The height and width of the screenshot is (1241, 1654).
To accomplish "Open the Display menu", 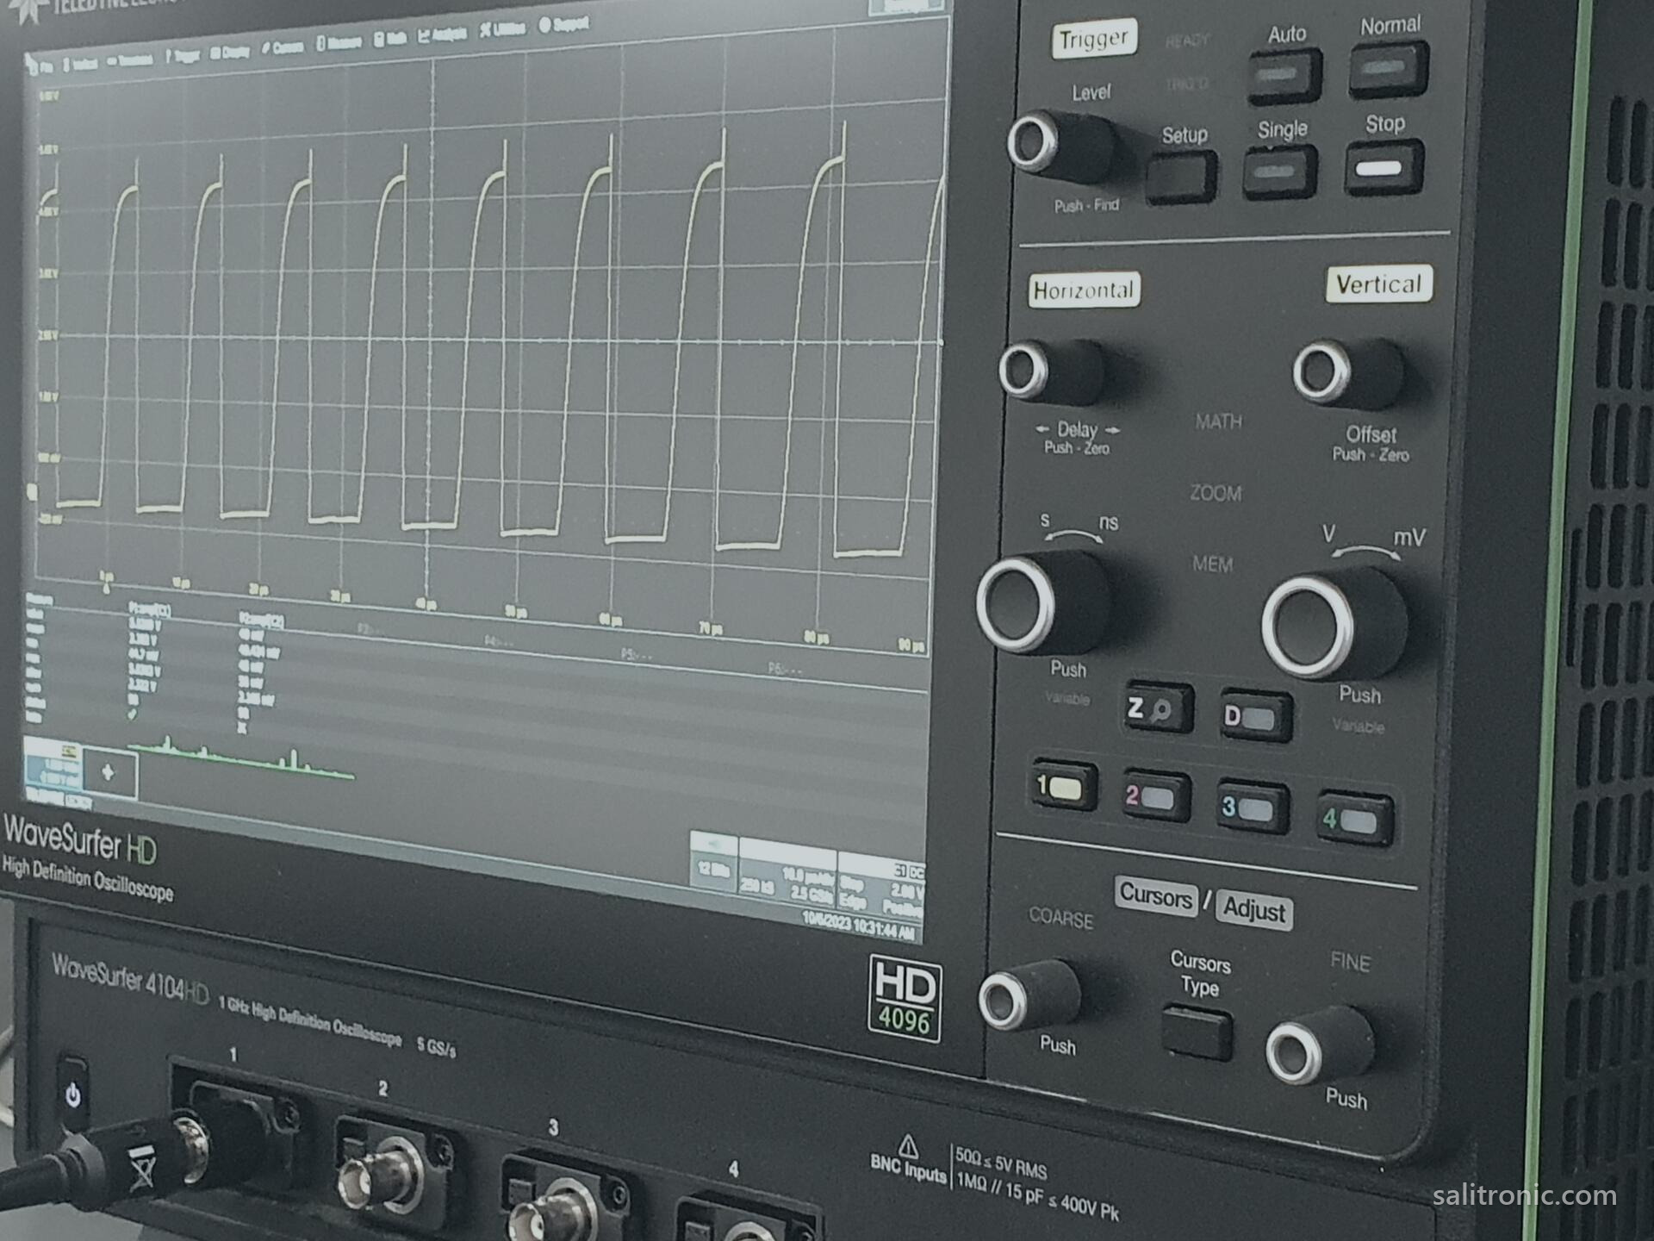I will click(230, 53).
